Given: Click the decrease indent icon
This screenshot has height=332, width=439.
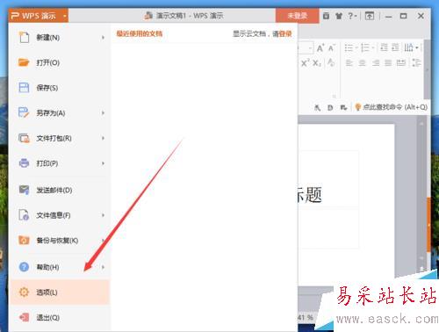Looking at the screenshot, I should [x=384, y=47].
